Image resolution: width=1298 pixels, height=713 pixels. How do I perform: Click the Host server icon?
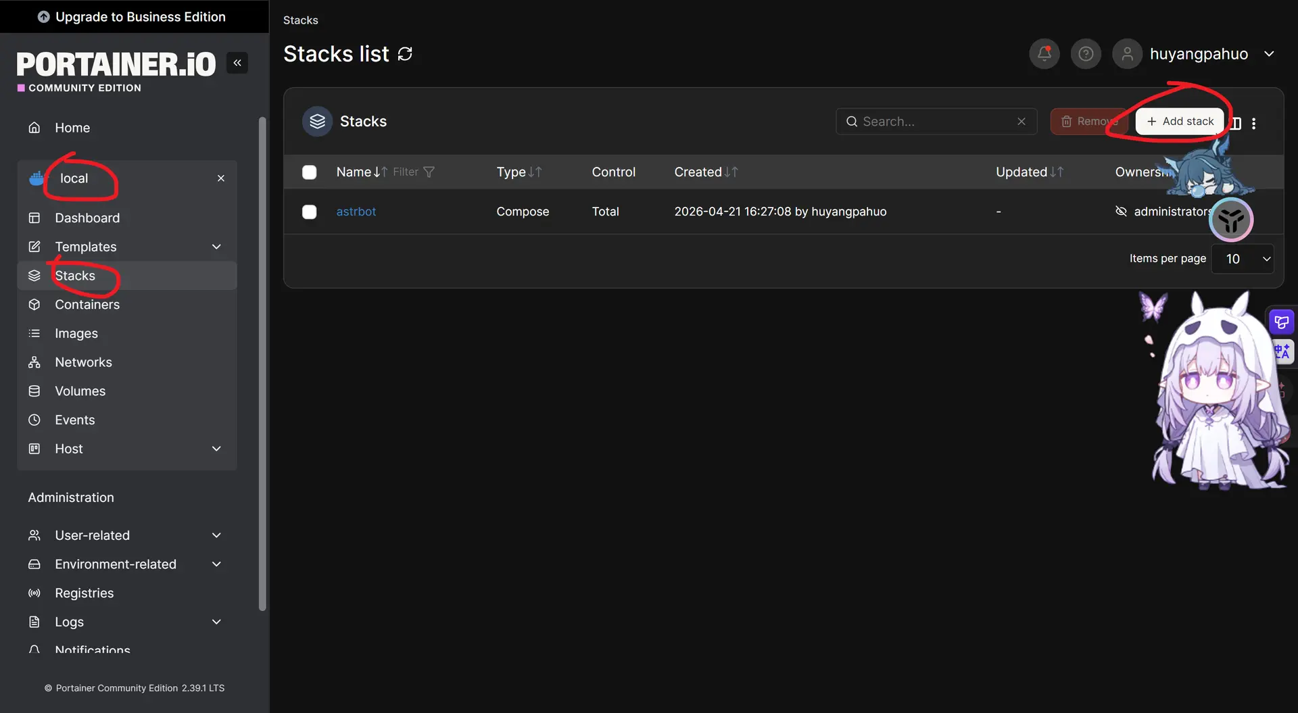click(x=34, y=449)
